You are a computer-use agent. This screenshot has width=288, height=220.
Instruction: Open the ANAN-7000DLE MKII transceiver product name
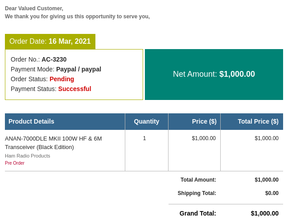pyautogui.click(x=53, y=143)
